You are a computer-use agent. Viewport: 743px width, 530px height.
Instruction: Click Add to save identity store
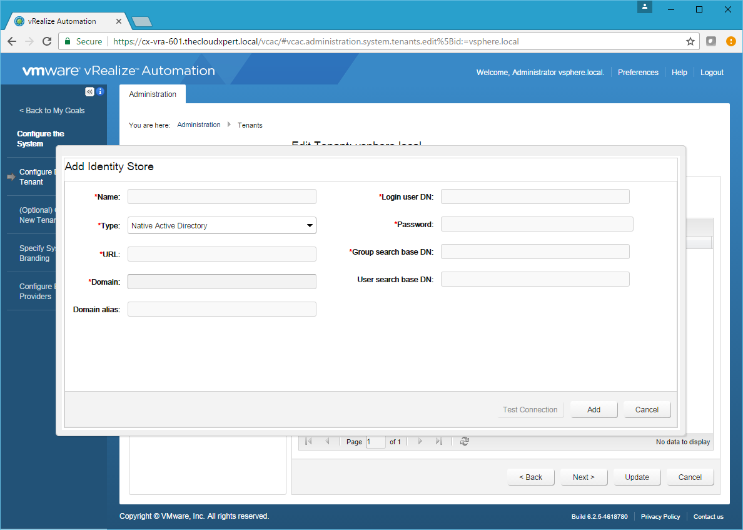click(594, 410)
